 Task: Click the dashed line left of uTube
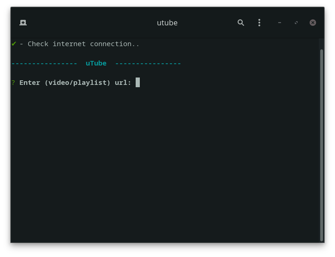(x=44, y=63)
